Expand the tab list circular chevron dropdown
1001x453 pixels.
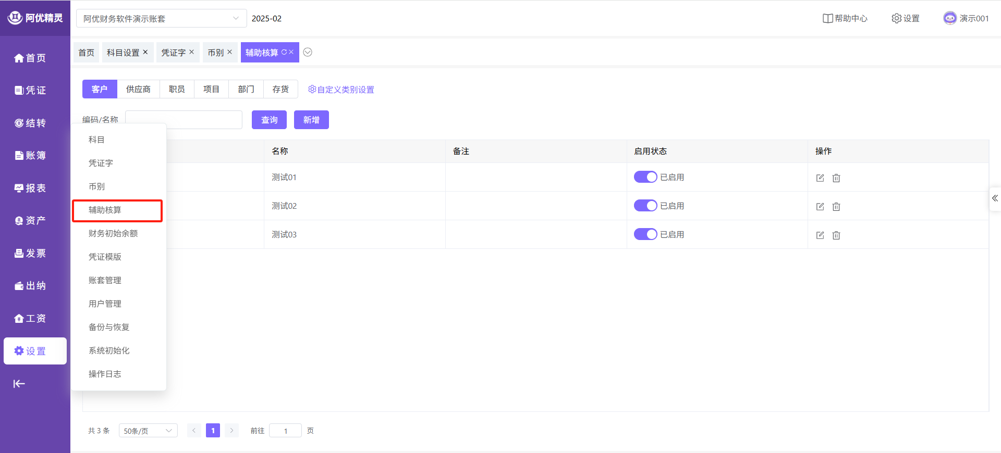point(308,52)
